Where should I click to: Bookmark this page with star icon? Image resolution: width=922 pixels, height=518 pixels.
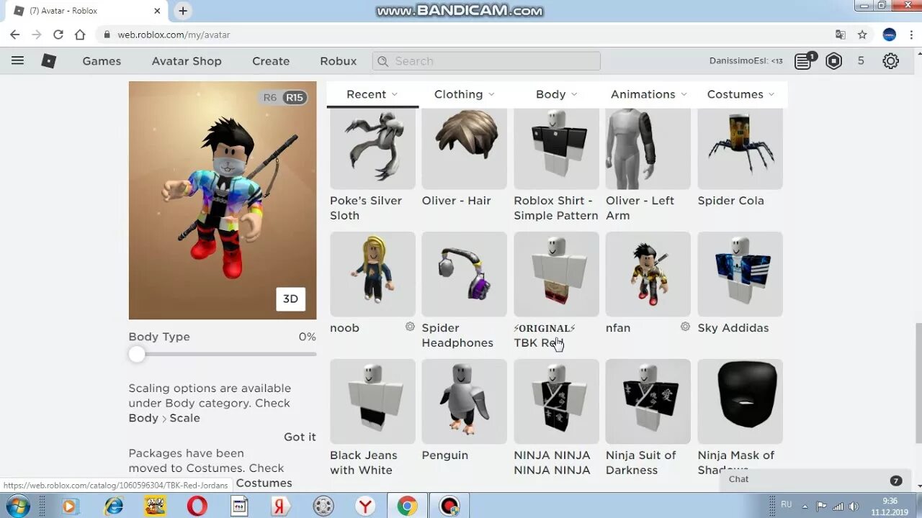click(862, 35)
